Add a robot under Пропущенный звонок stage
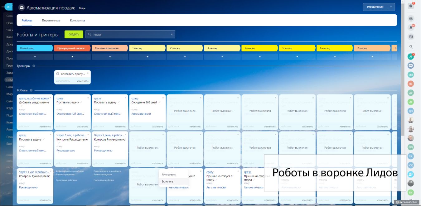 (x=72, y=57)
